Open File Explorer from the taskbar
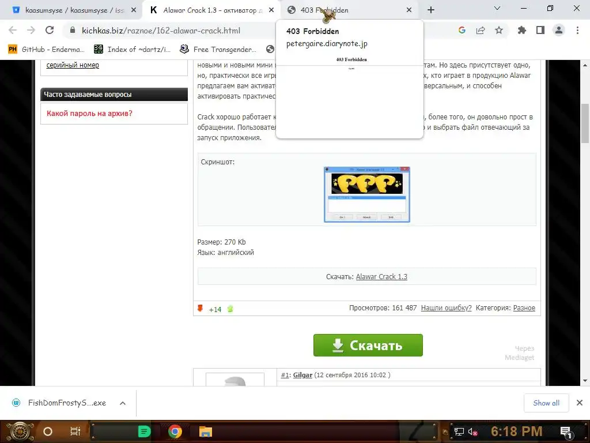Image resolution: width=590 pixels, height=443 pixels. pyautogui.click(x=206, y=431)
